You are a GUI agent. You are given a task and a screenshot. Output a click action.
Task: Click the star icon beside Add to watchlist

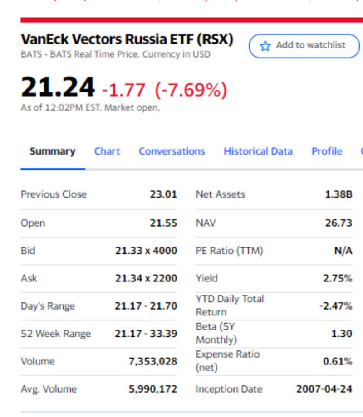[x=265, y=46]
